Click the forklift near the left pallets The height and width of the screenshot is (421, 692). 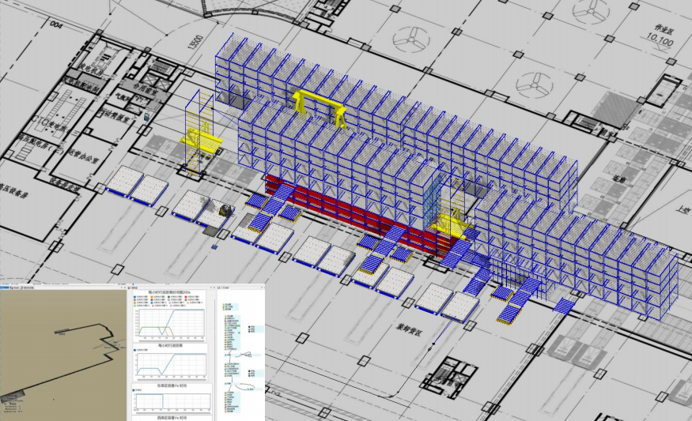coord(224,210)
